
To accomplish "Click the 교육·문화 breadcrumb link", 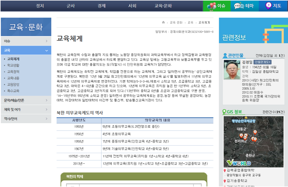I will click(176, 22).
